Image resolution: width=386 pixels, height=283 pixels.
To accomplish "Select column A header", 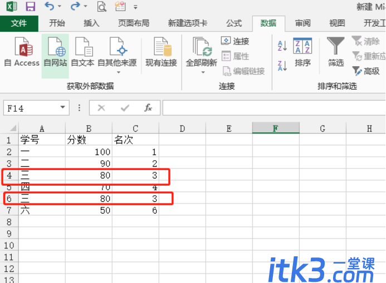I will (42, 128).
